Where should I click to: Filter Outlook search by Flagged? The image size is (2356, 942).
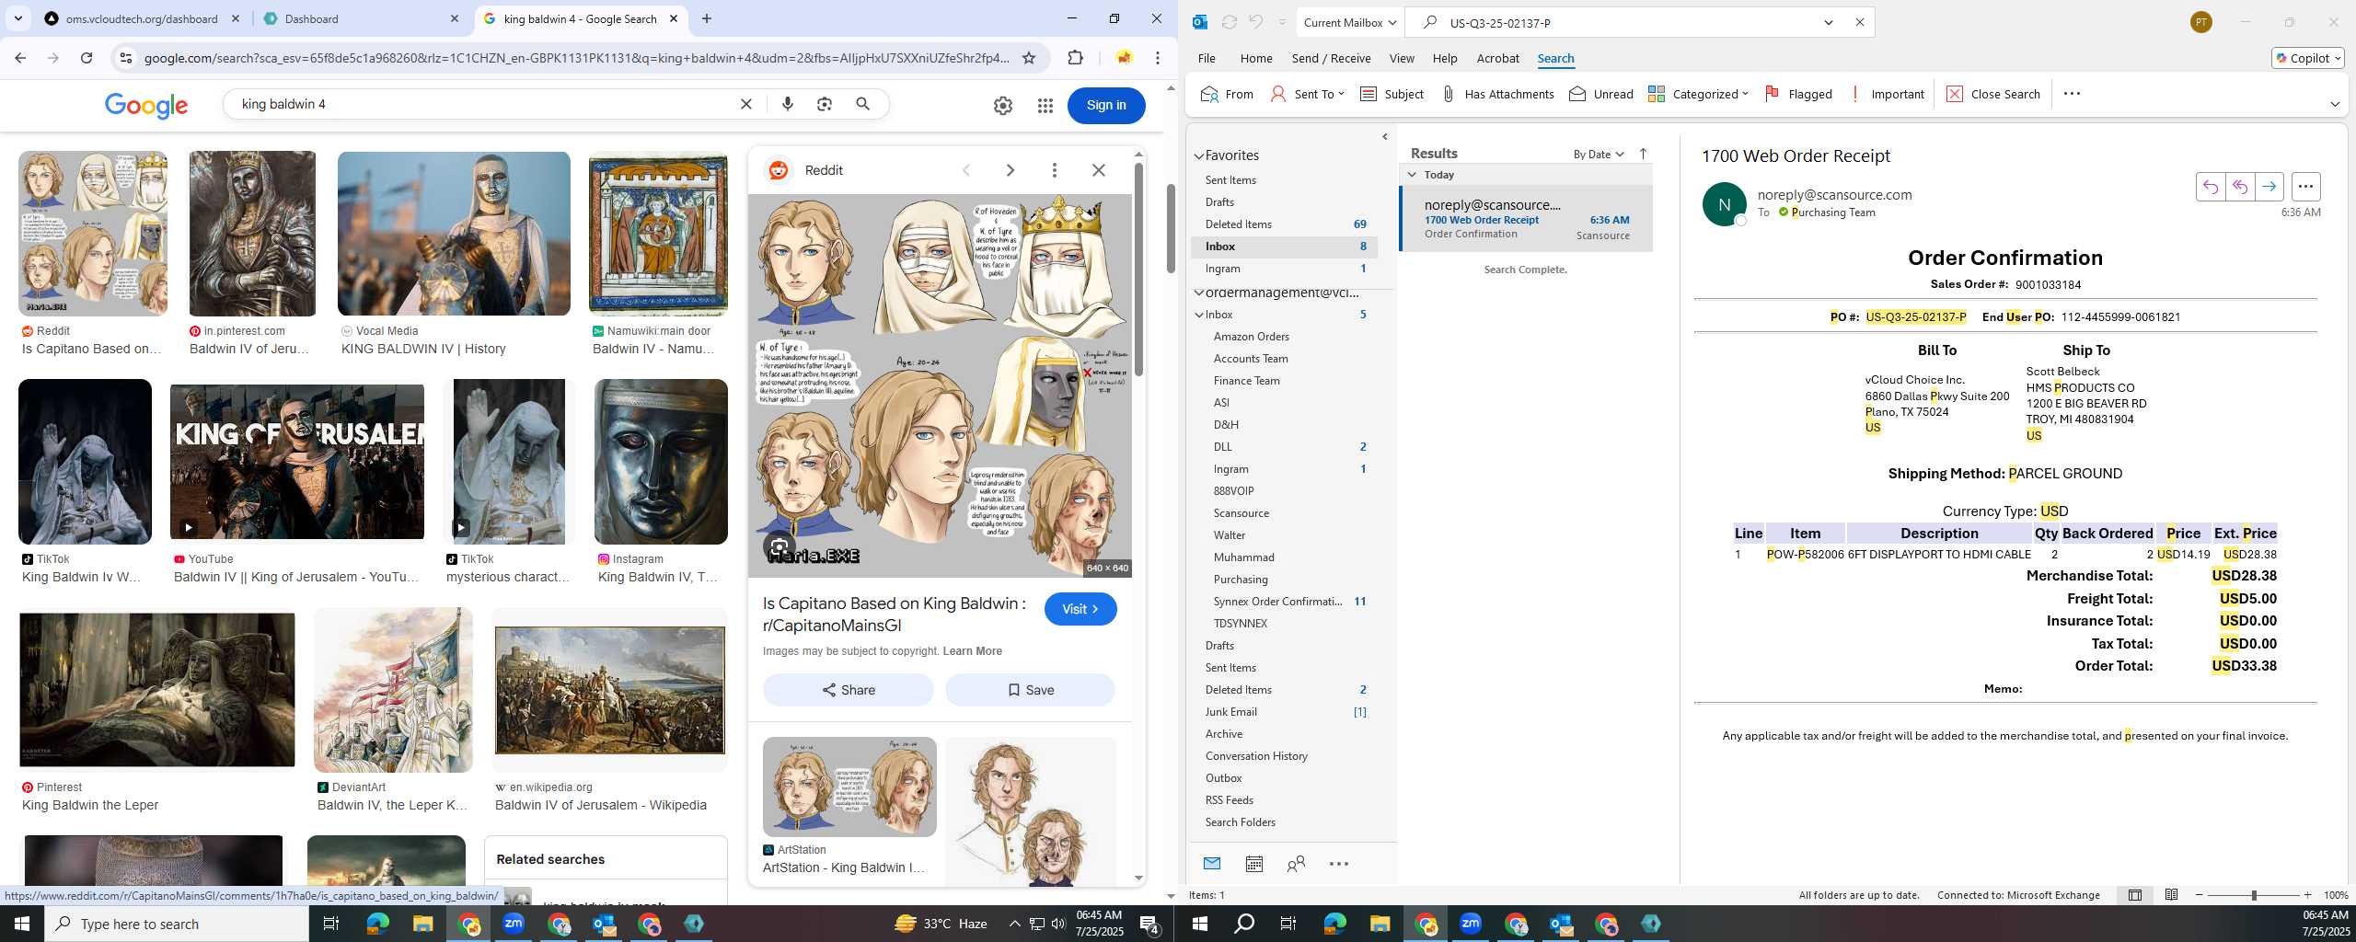[1798, 94]
